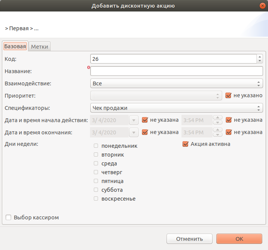Decrement the Код spinner down arrow
The height and width of the screenshot is (250, 268).
[260, 61]
